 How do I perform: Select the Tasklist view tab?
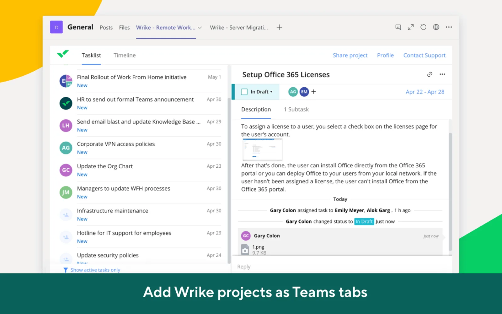tap(91, 55)
